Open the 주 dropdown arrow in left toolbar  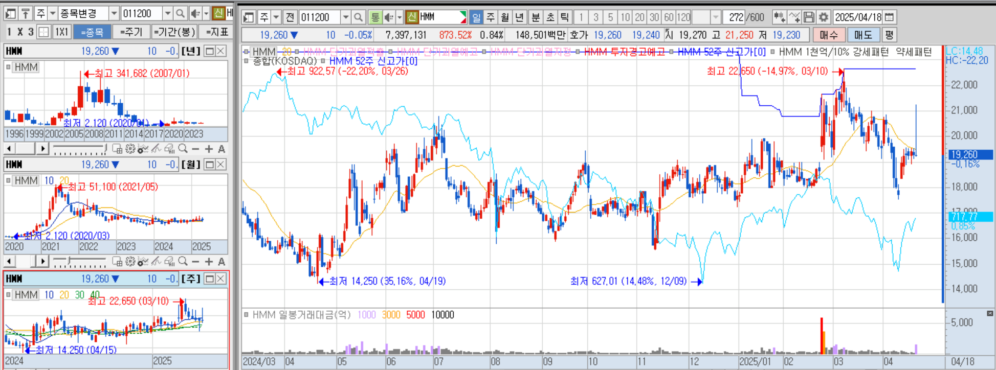(x=52, y=13)
